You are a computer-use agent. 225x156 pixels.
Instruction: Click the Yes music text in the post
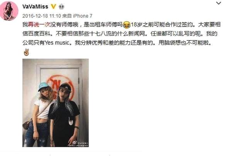click(57, 43)
